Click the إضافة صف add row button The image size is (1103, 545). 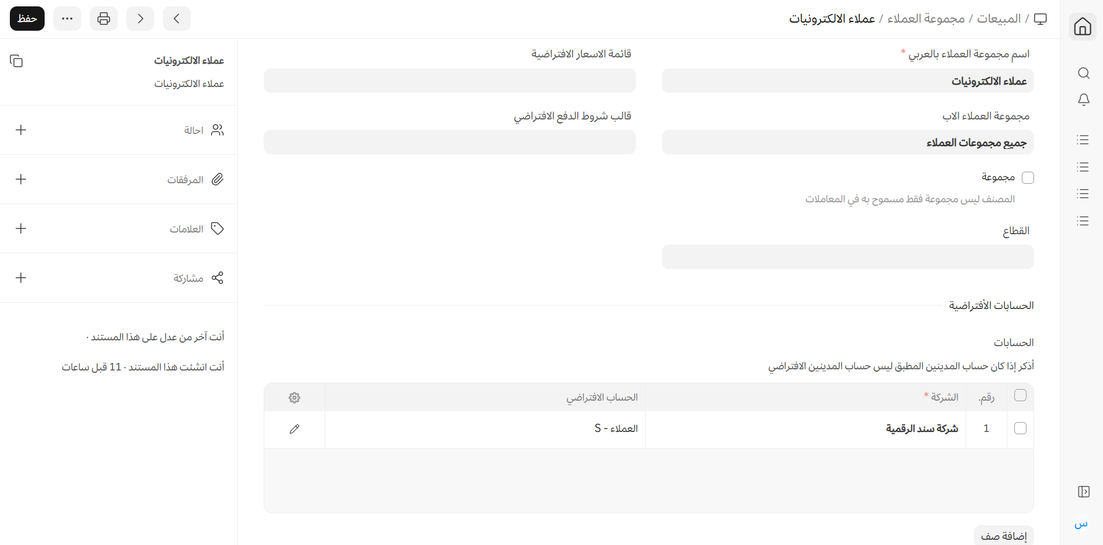click(1003, 536)
